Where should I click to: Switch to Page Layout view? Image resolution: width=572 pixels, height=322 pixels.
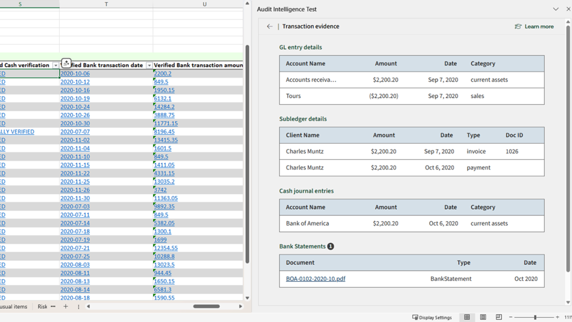pyautogui.click(x=483, y=317)
